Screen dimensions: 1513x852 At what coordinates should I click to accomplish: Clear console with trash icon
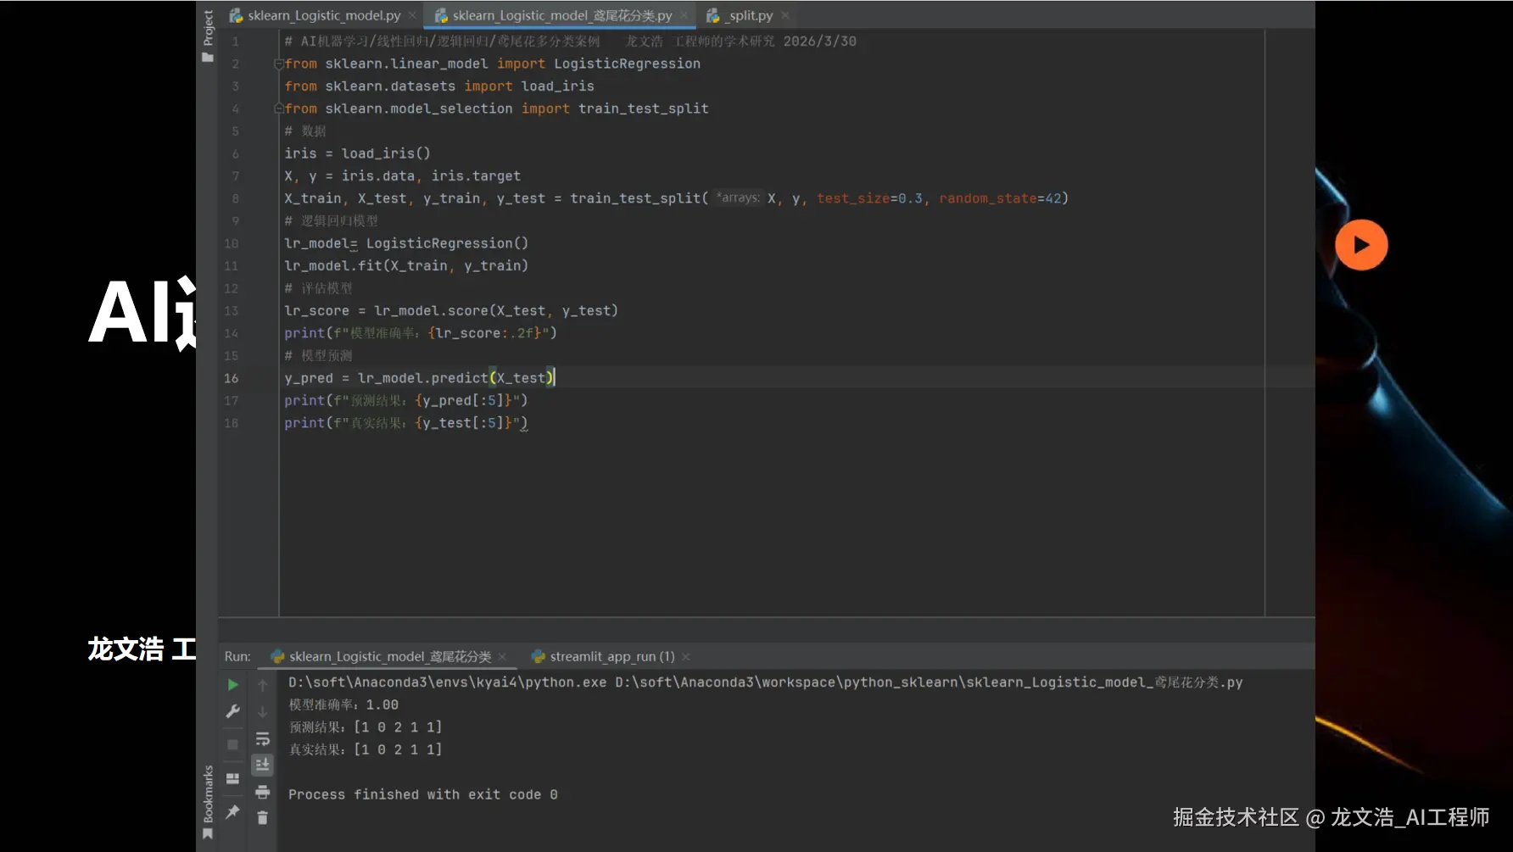262,818
